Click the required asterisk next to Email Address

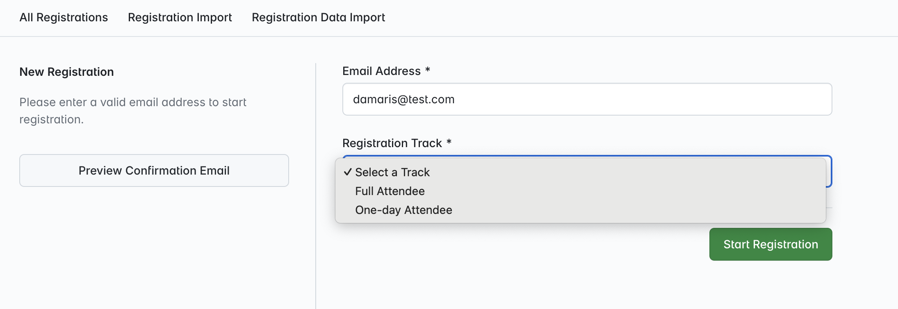428,70
